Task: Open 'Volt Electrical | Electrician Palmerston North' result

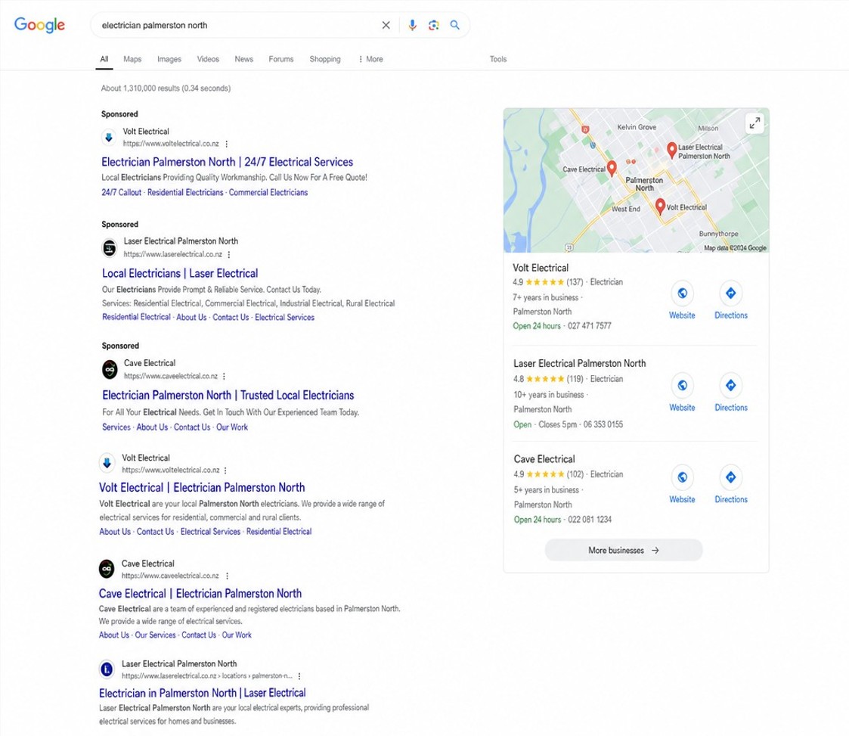Action: point(202,487)
